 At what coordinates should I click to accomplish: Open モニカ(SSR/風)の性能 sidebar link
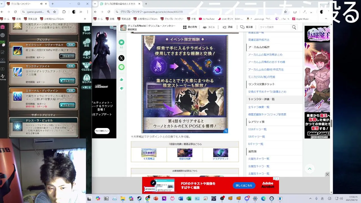click(261, 77)
